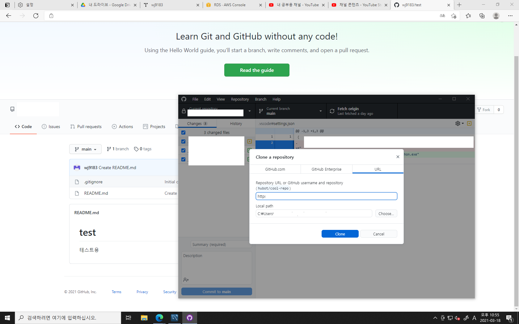
Task: Open the Collections icon
Action: [x=482, y=16]
